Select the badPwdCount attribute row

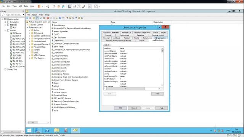point(132,79)
